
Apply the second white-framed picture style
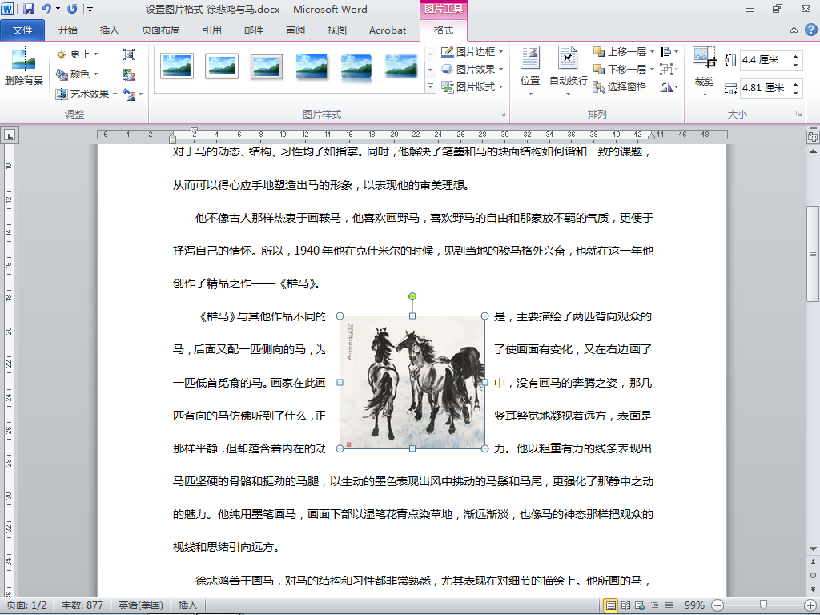coord(222,66)
